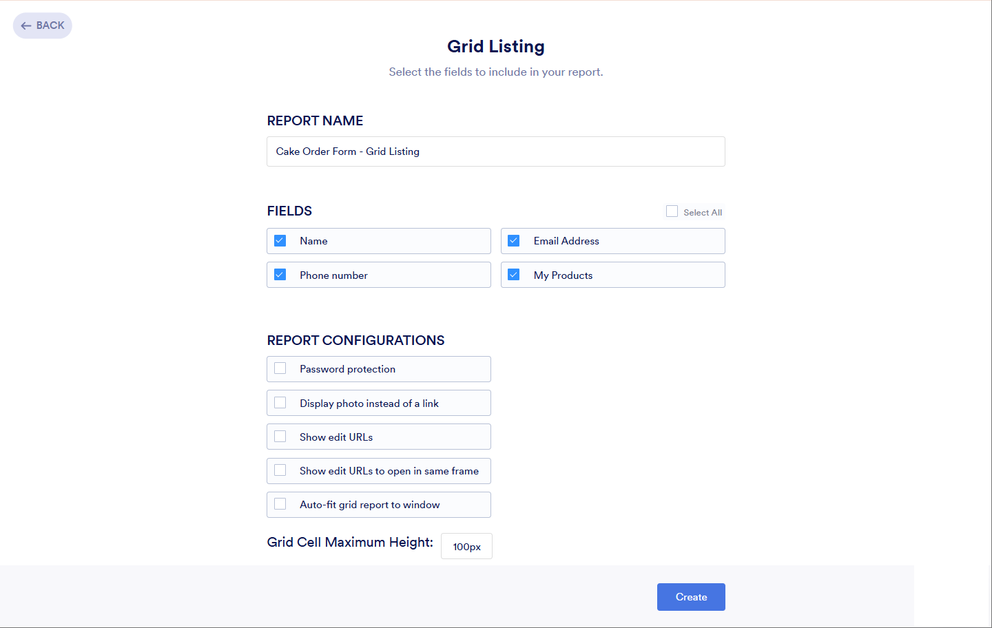Click the Create button
The image size is (992, 628).
coord(691,596)
